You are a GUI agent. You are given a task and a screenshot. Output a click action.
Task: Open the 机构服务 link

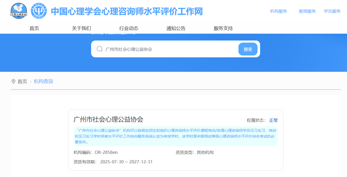pos(279,11)
